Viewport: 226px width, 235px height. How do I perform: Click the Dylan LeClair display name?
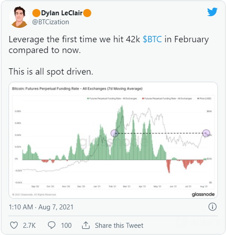click(x=62, y=13)
